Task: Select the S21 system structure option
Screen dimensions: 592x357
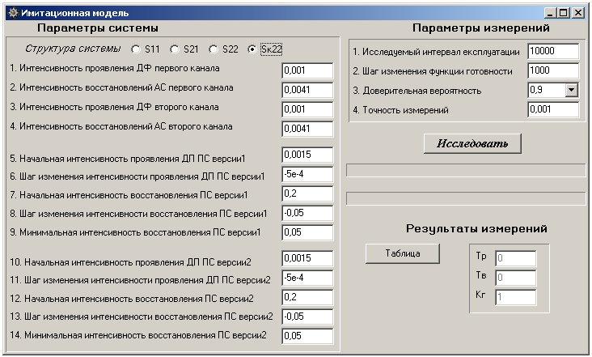Action: pos(175,49)
